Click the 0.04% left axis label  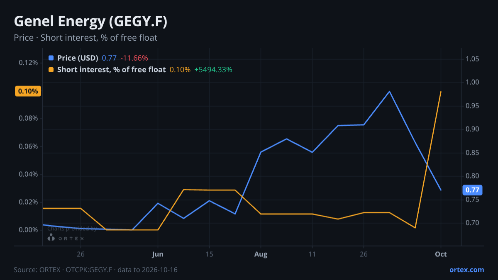[x=28, y=174]
